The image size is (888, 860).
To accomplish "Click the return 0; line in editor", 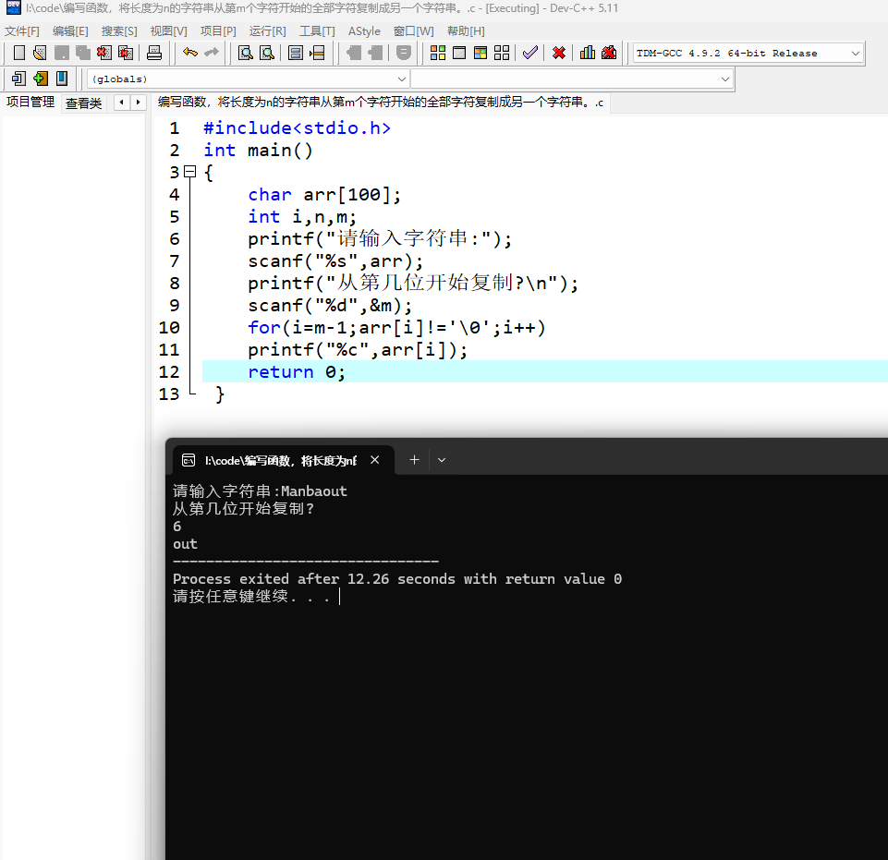I will pos(297,372).
